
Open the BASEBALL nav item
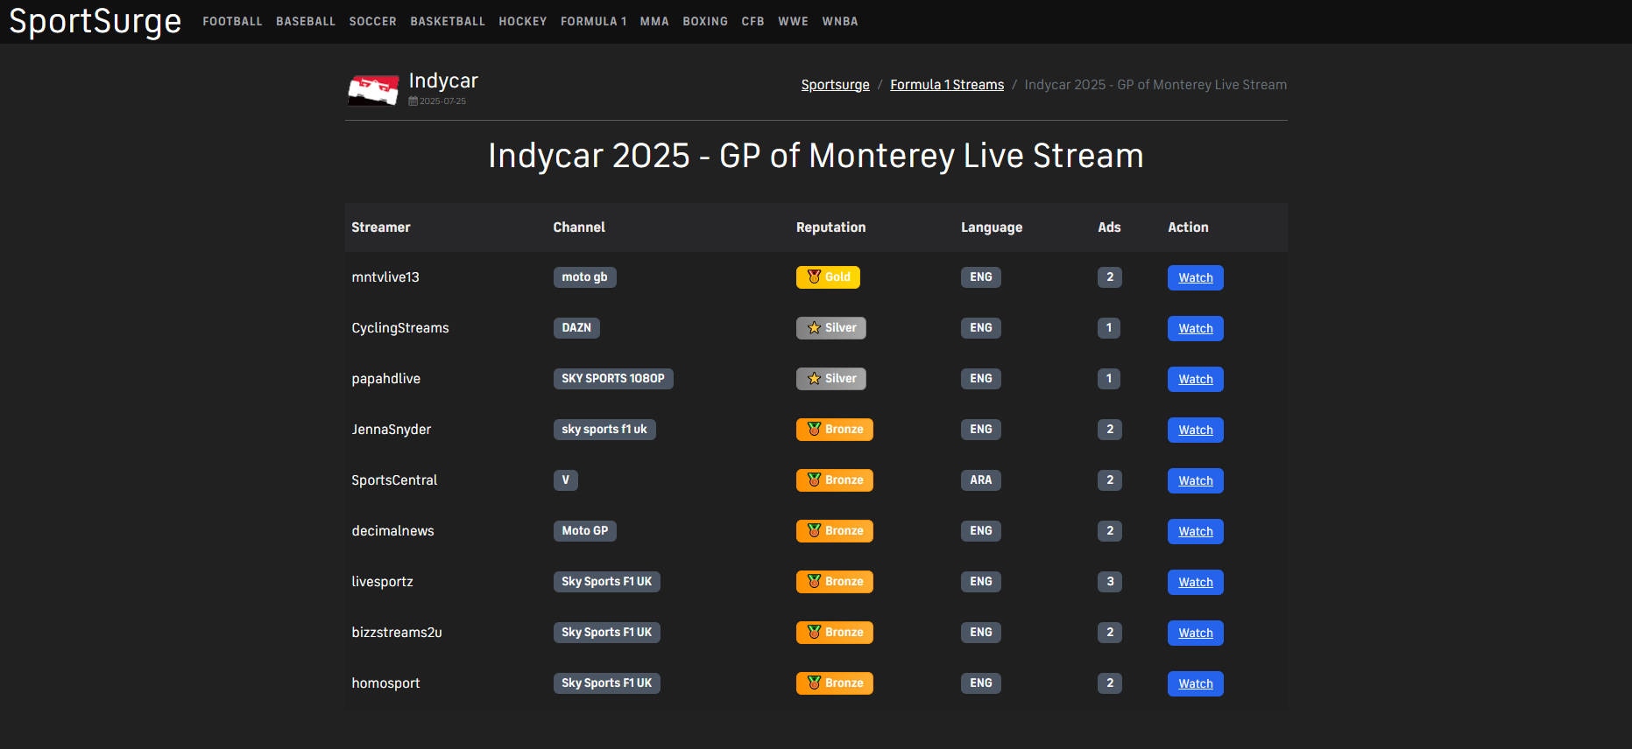306,21
